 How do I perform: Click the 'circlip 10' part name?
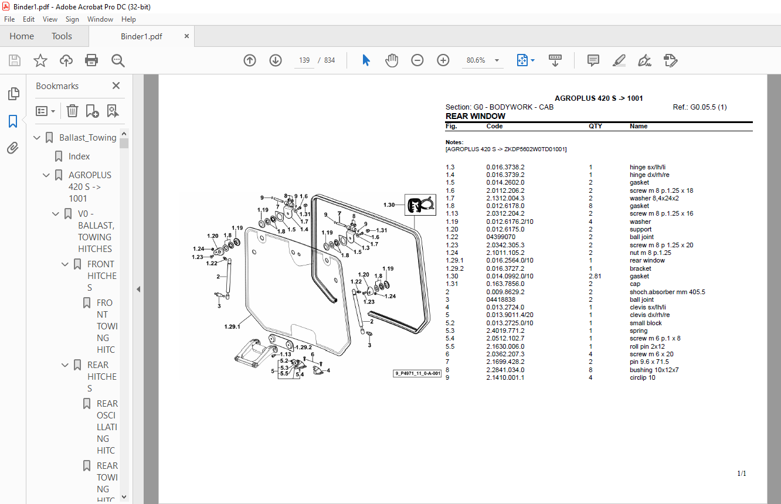(x=643, y=377)
